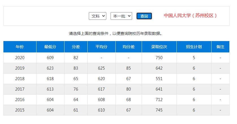Click average score 617 in 2017 row
Screen dimensions: 237x124
(102, 89)
